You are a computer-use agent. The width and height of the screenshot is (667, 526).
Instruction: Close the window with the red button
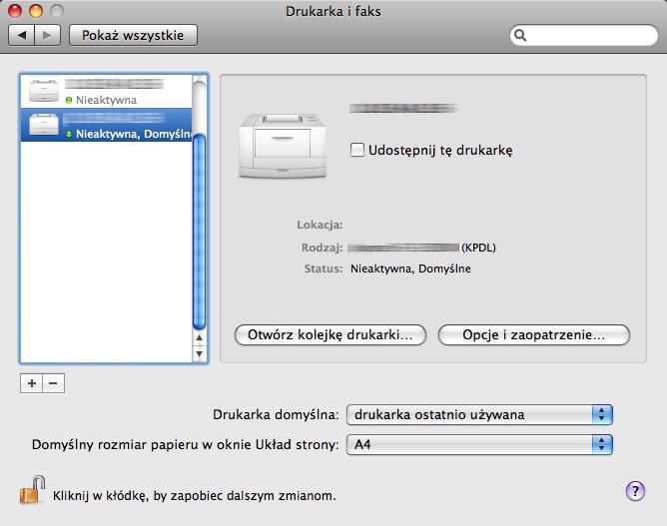pos(15,11)
